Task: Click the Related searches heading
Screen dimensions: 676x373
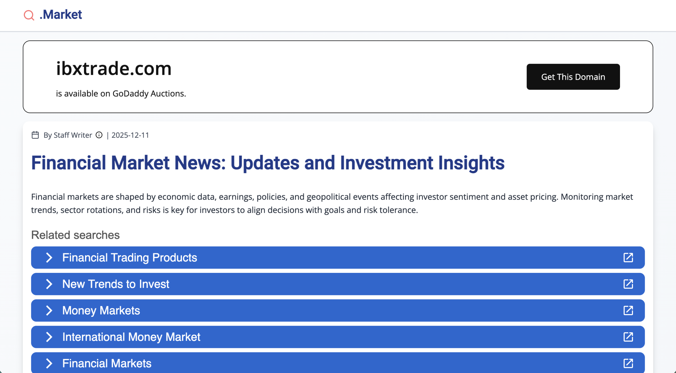Action: click(x=75, y=235)
